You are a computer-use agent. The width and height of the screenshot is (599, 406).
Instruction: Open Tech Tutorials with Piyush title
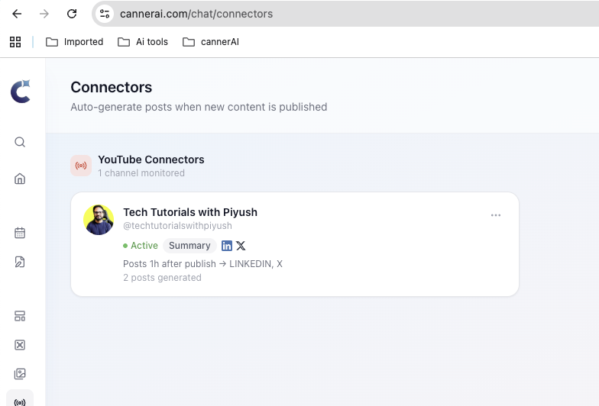tap(190, 212)
